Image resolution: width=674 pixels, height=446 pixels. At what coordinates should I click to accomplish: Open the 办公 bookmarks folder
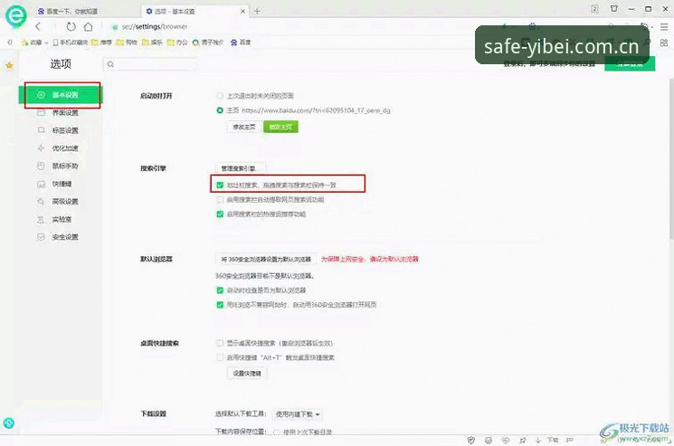click(177, 43)
